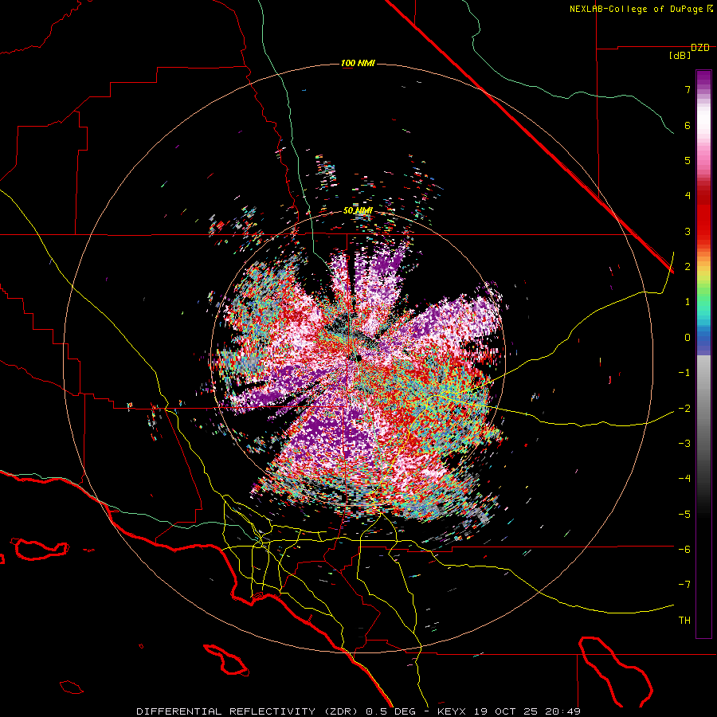Click the 3 value on the color scale
Screen dimensions: 717x717
coord(688,231)
